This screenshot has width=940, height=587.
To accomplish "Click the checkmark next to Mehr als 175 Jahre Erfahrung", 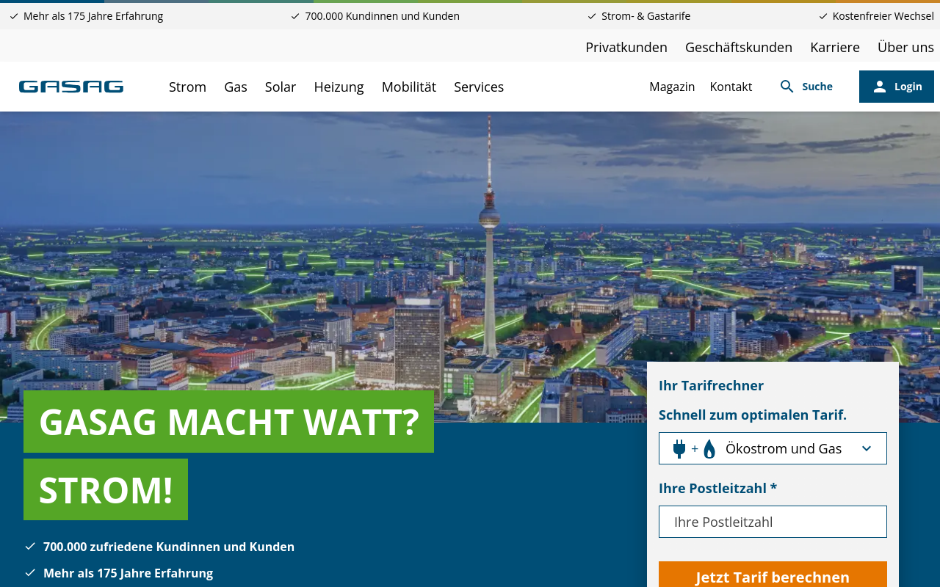I will [30, 572].
